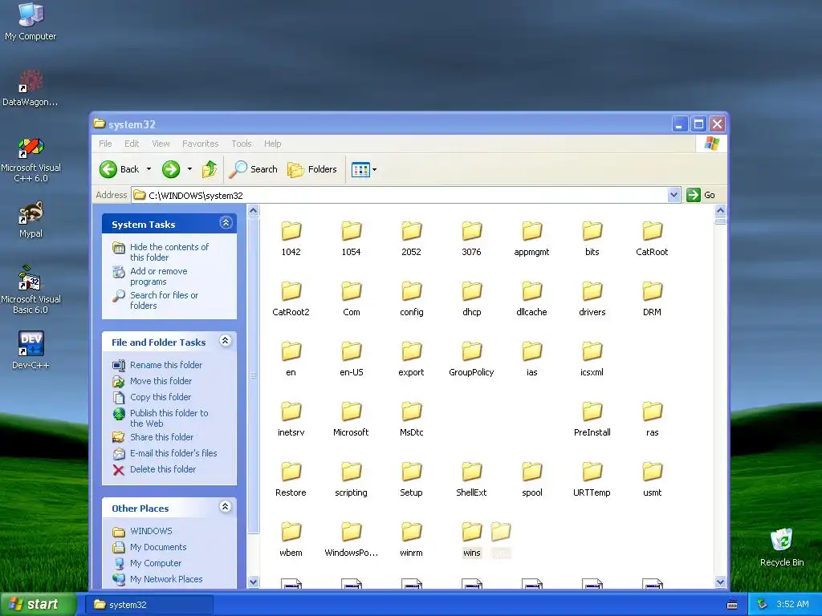Click inside the Address path field
The width and height of the screenshot is (822, 616).
coord(400,196)
